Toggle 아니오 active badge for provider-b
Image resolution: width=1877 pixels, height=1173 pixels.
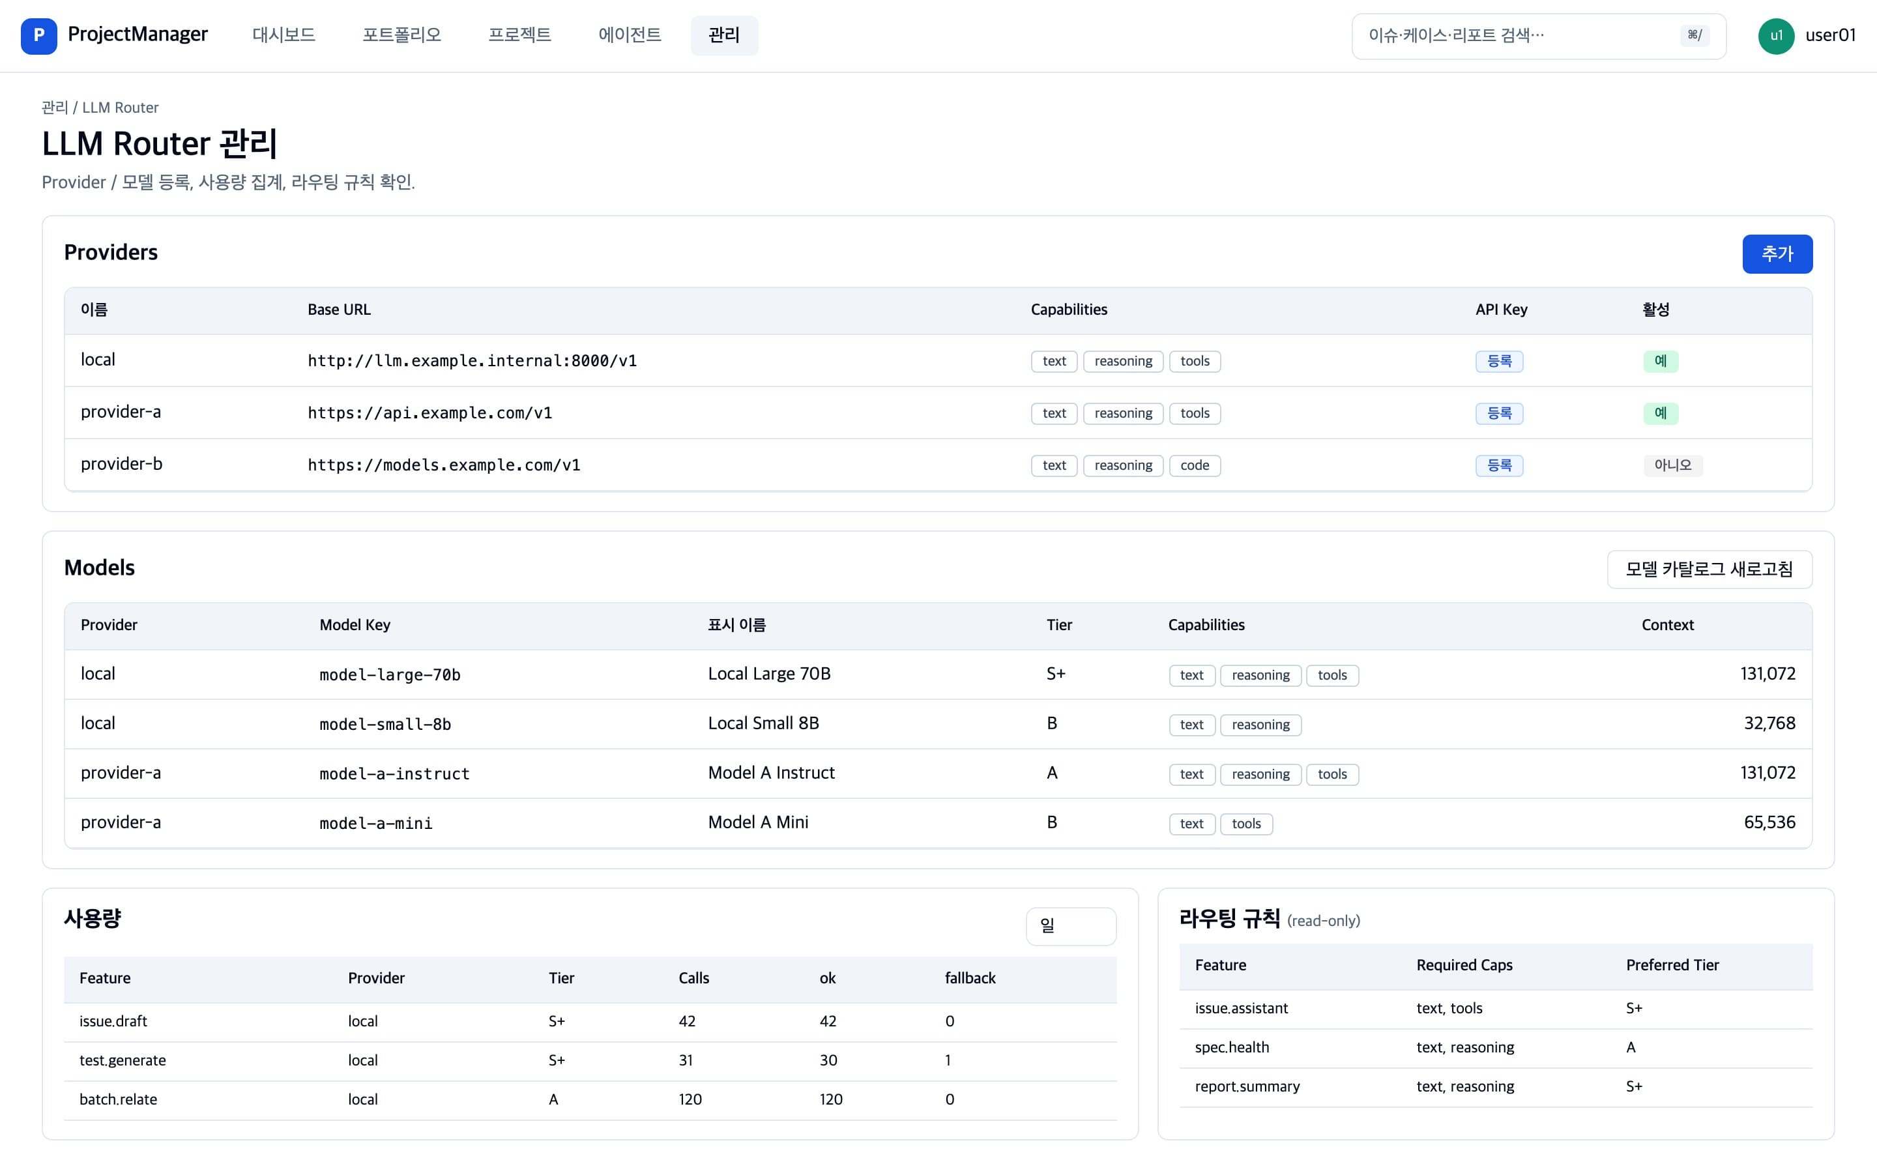pos(1672,465)
